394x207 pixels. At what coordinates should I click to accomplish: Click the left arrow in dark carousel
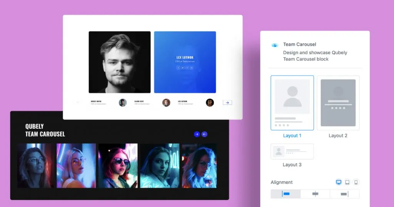click(205, 134)
